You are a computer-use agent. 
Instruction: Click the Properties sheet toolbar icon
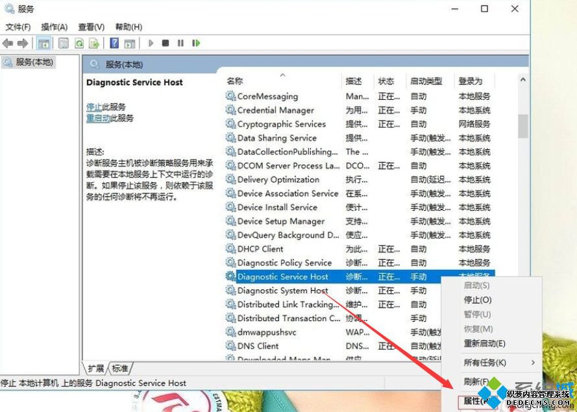click(64, 43)
